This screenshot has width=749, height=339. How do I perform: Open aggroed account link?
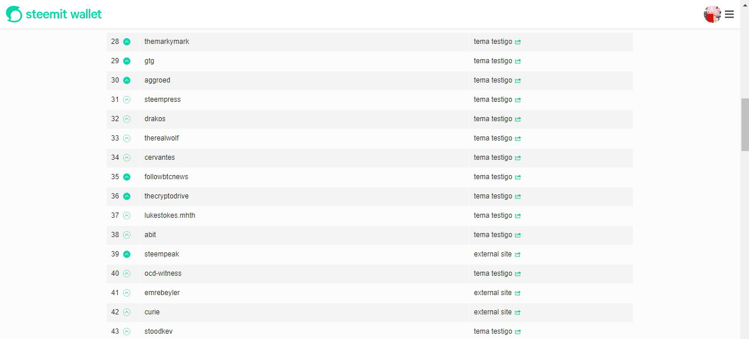[157, 80]
